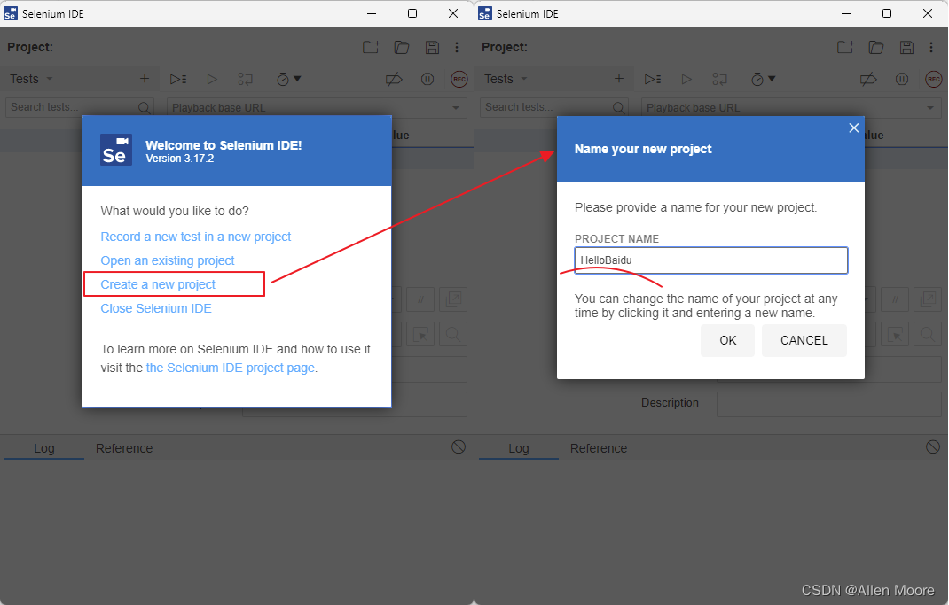Click select target in page icon, left window
The height and width of the screenshot is (605, 949).
point(420,334)
